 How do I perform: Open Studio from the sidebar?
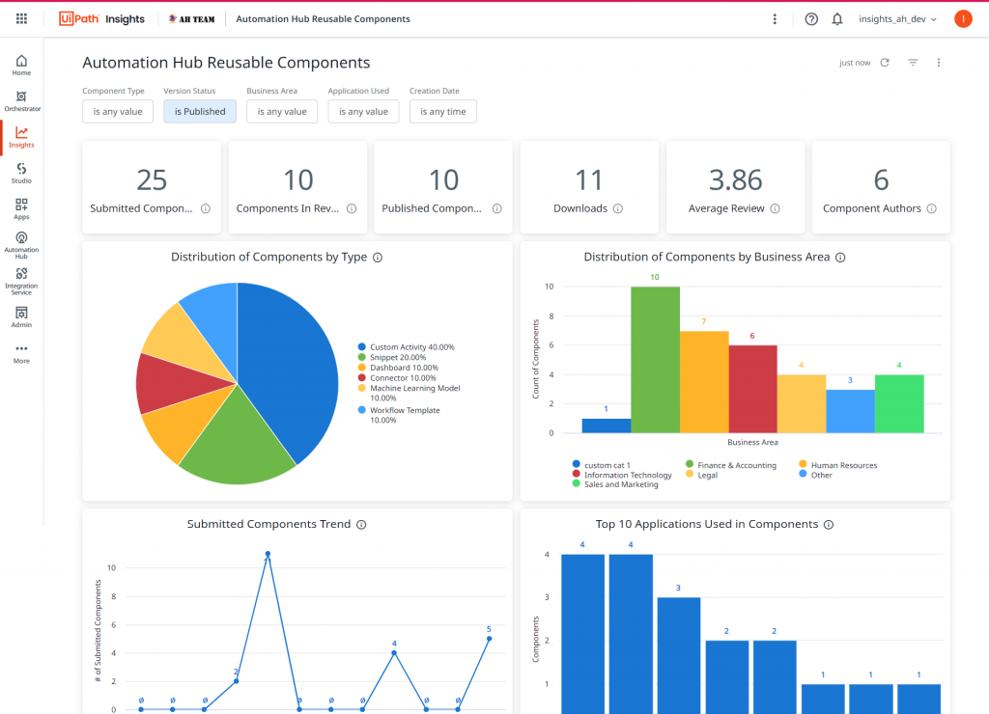(21, 173)
